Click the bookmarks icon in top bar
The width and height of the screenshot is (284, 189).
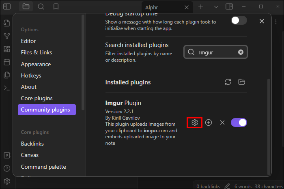[56, 6]
